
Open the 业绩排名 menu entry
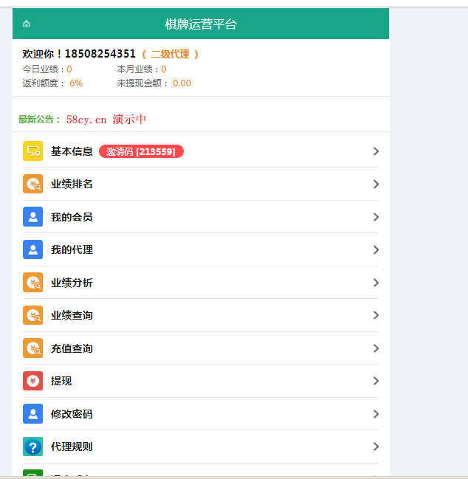(201, 184)
